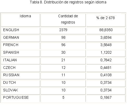The height and width of the screenshot is (105, 127).
Task: Select the ITALIAN row label
Action: click(10, 60)
